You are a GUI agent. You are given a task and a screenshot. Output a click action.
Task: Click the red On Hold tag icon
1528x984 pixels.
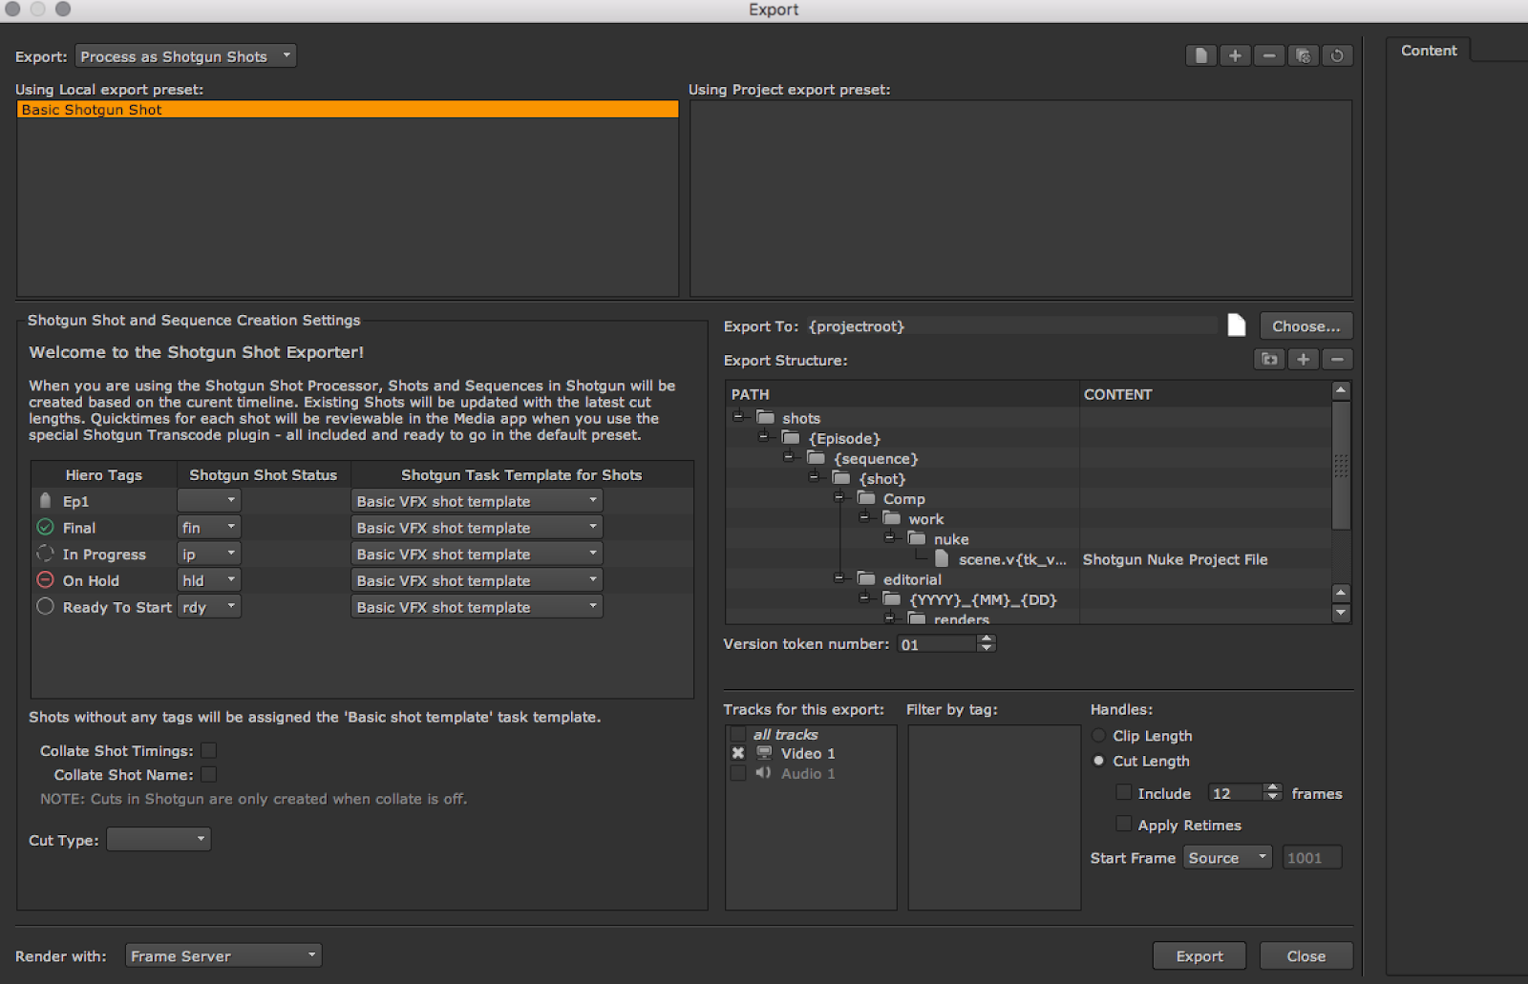point(45,579)
